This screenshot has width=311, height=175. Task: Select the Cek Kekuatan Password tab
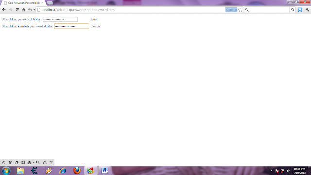[23, 3]
